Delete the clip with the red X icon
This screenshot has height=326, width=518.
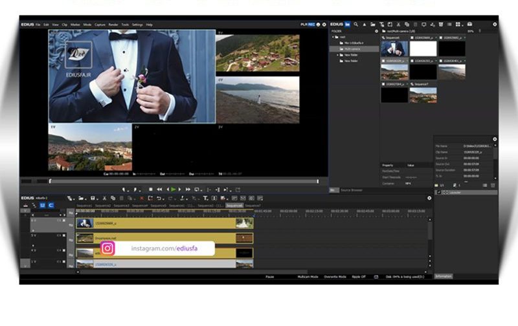point(142,199)
